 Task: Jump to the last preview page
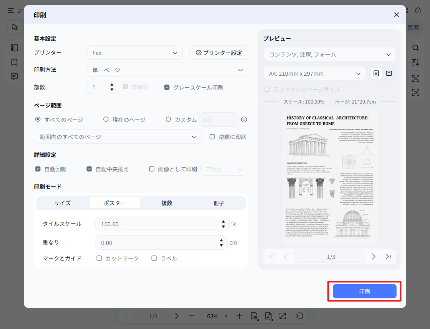point(388,257)
